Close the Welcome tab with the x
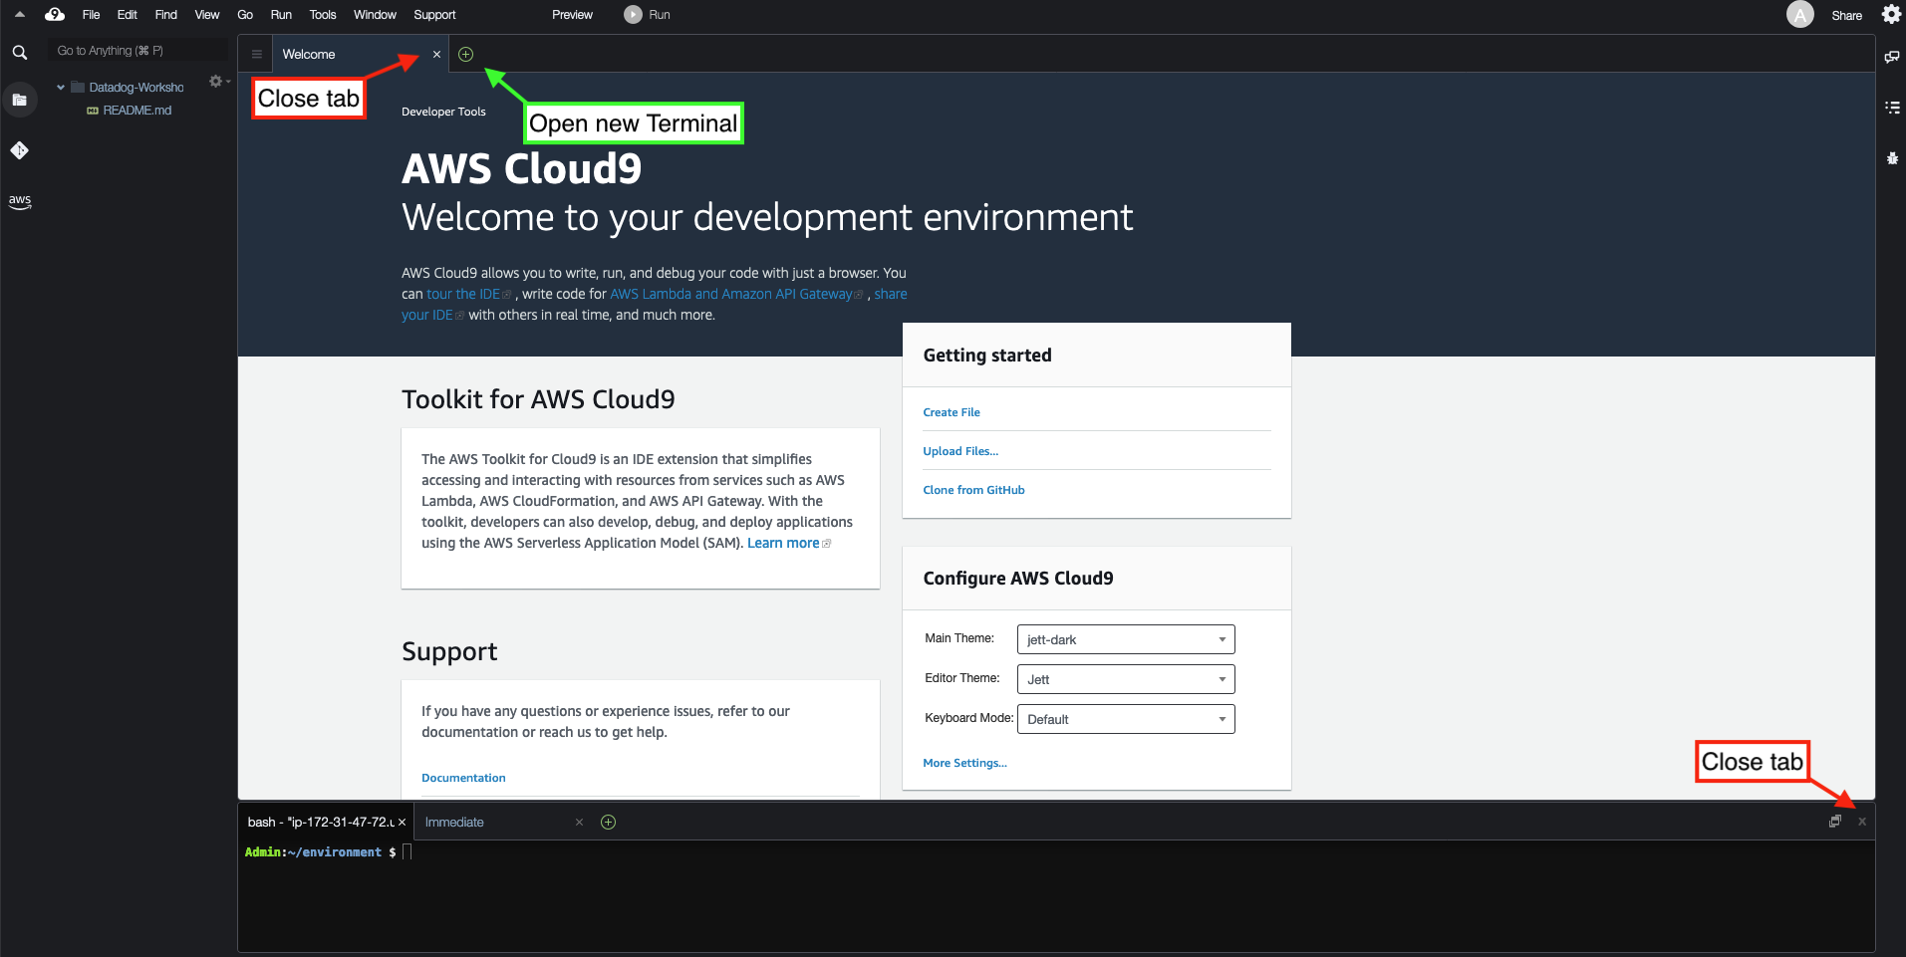 (x=436, y=54)
